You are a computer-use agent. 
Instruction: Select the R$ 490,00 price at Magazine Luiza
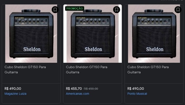point(13,89)
